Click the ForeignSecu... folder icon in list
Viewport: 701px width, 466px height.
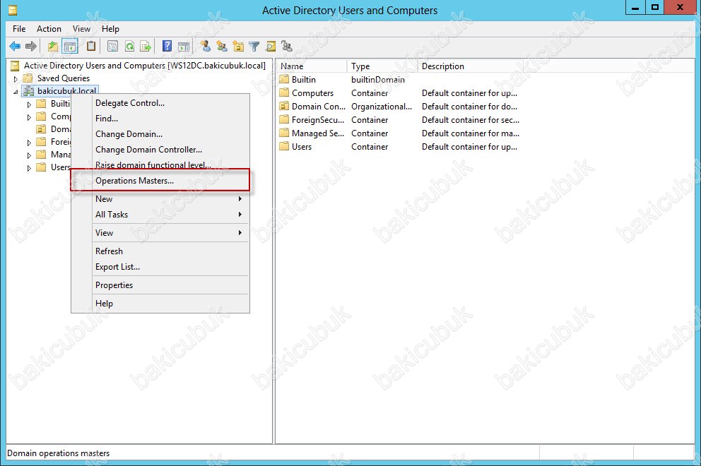point(284,120)
